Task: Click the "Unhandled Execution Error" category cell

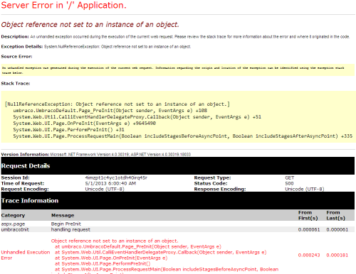Action: pos(26,255)
